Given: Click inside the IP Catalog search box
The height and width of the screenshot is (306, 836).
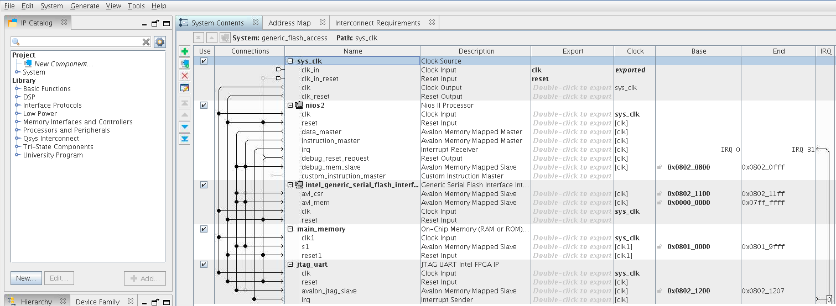Looking at the screenshot, I should tap(77, 42).
